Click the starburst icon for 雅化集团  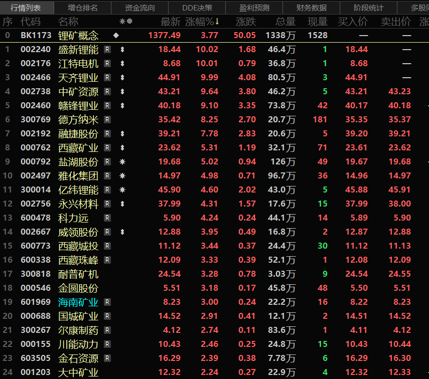coord(122,175)
